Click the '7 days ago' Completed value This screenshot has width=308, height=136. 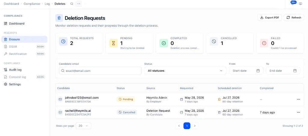click(267, 113)
